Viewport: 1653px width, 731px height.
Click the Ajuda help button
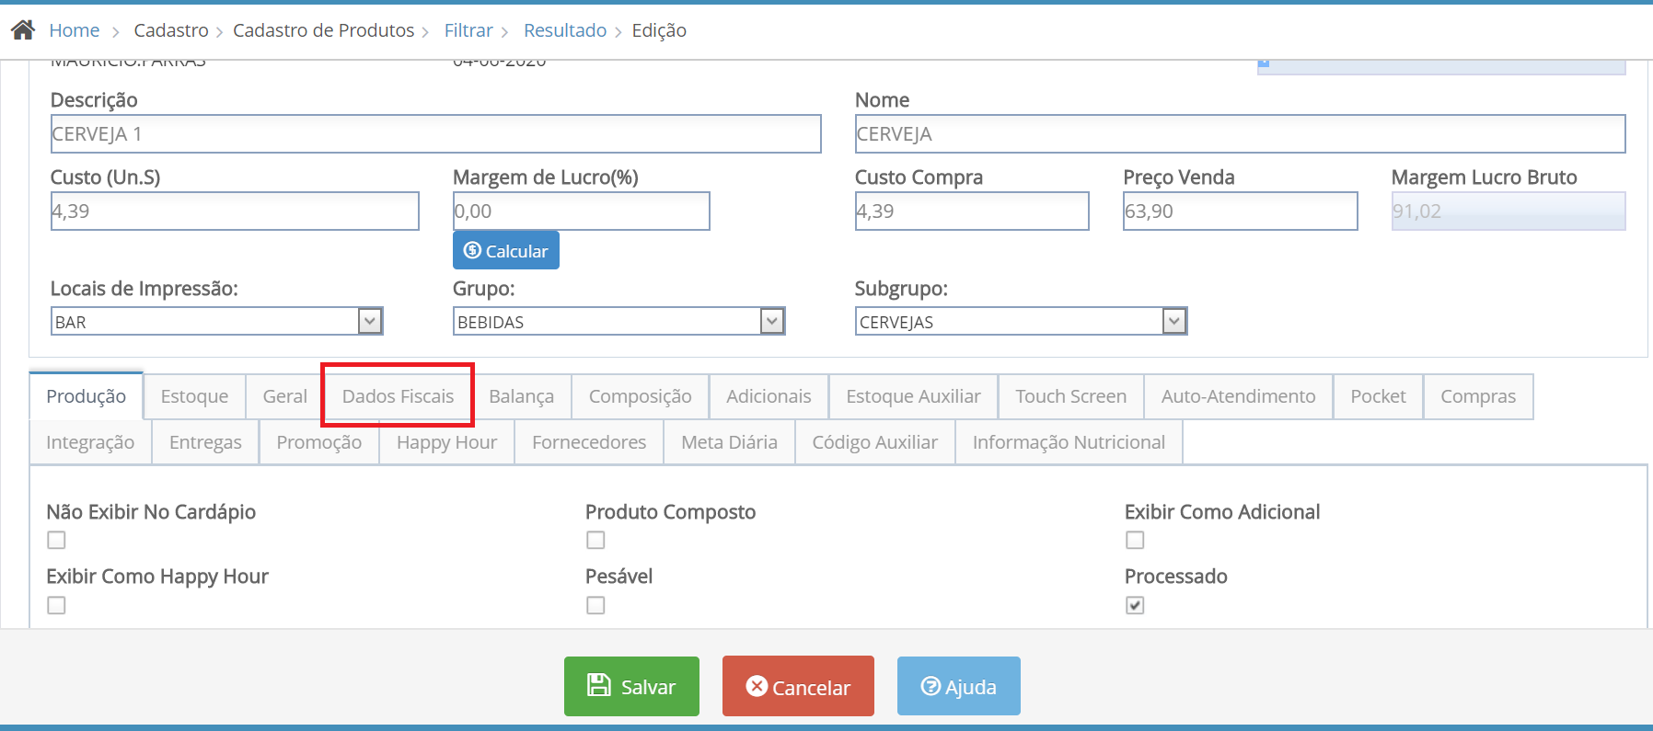pos(958,686)
